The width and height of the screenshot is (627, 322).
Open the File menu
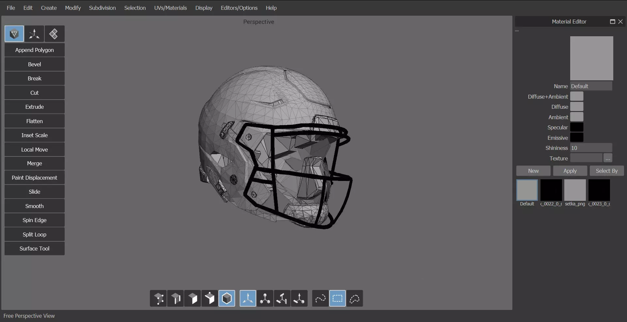pyautogui.click(x=11, y=8)
